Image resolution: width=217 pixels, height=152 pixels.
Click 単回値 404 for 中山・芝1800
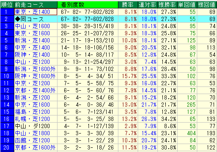[x=191, y=133]
